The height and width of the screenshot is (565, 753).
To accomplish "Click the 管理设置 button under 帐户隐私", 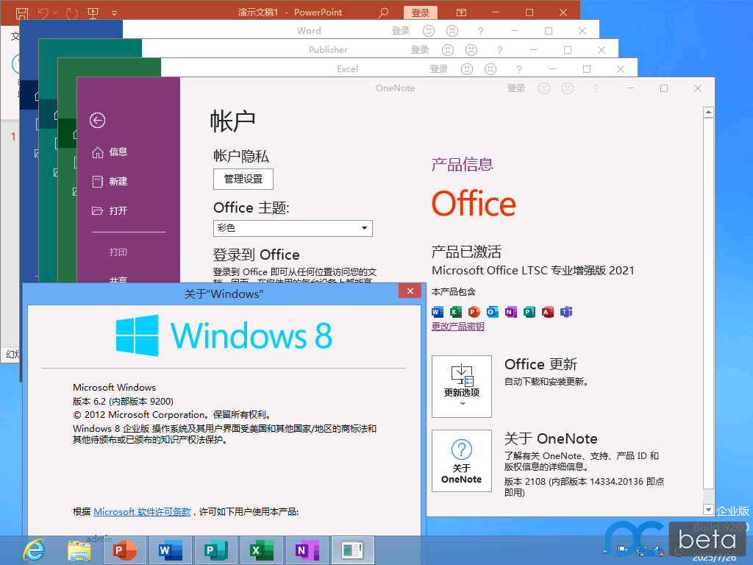I will pyautogui.click(x=243, y=180).
